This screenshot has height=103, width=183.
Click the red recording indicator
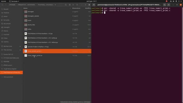click(166, 1)
